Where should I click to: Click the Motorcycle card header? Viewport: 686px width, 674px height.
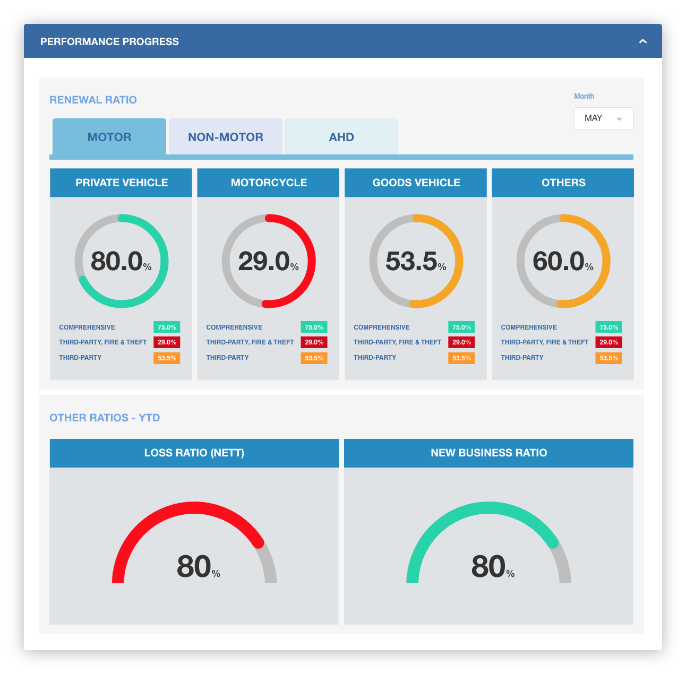tap(269, 183)
